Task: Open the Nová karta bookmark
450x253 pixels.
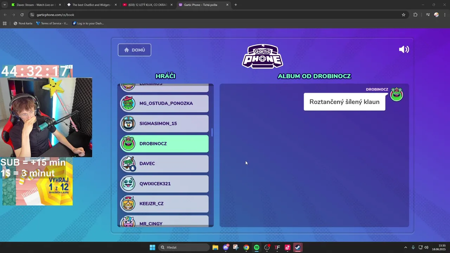Action: (x=23, y=24)
